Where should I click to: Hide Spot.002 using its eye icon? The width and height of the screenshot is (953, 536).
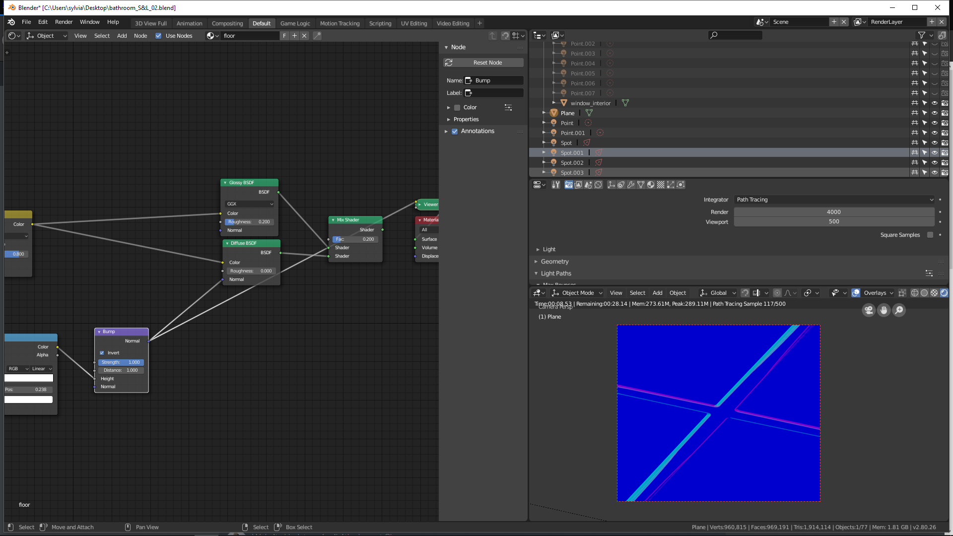934,163
